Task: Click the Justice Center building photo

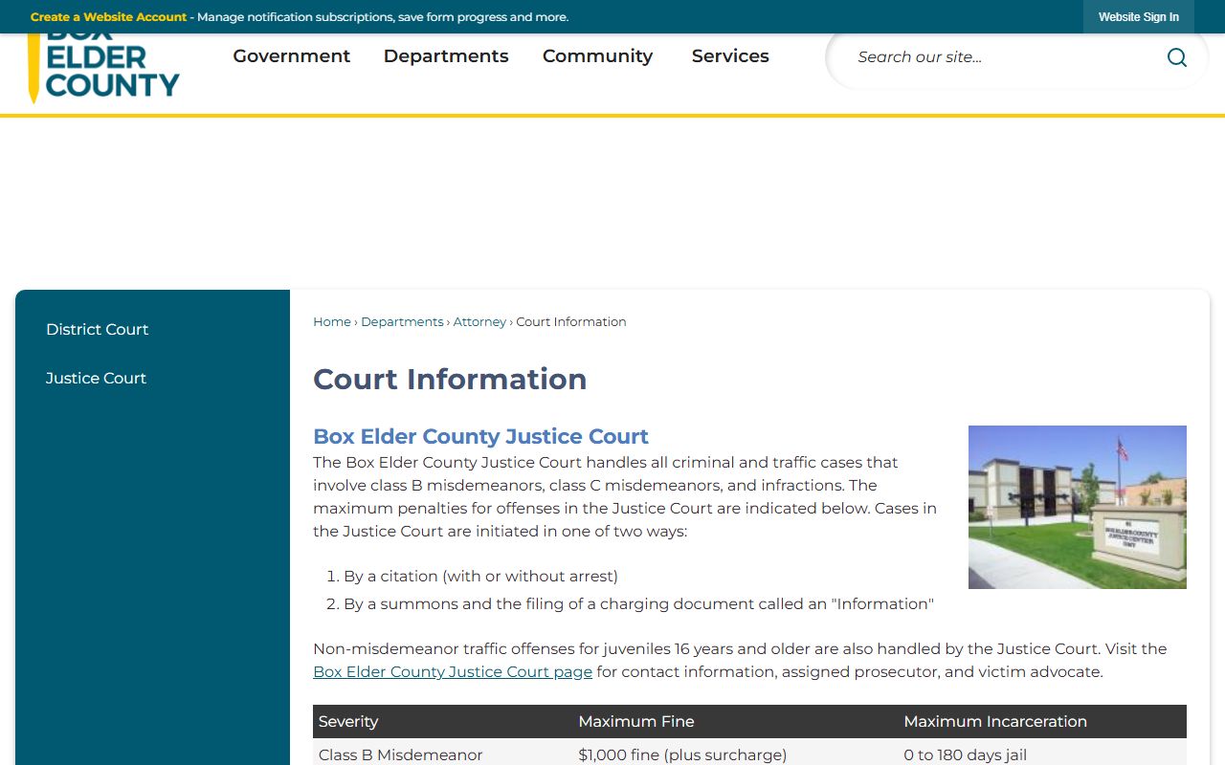Action: tap(1078, 507)
